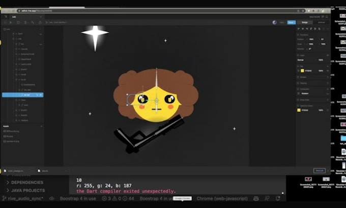The width and height of the screenshot is (346, 208).
Task: Toggle fill visibility eye in inspector
Action: coord(328,71)
